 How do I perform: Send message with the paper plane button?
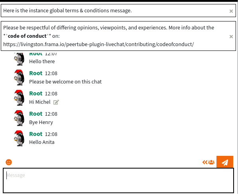tap(224, 162)
